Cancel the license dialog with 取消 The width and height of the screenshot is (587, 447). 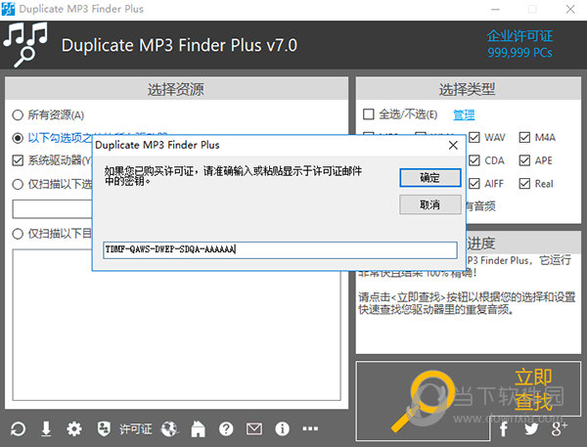(430, 204)
